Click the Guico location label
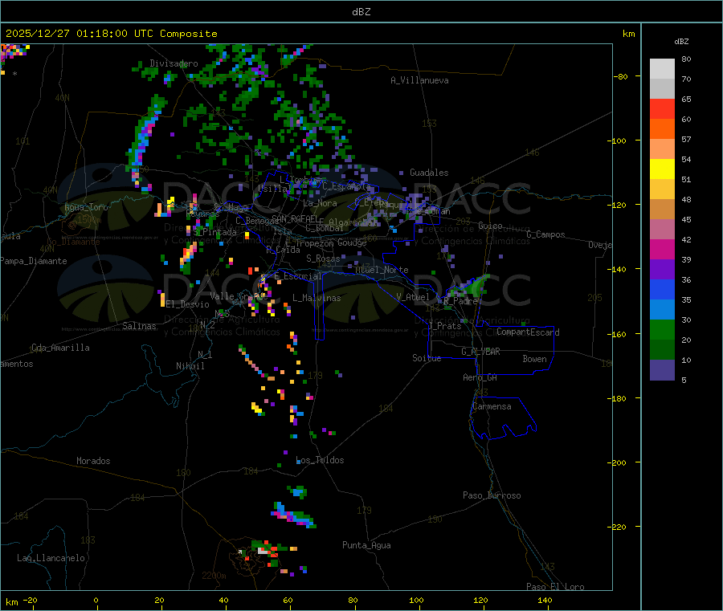723x611 pixels. pyautogui.click(x=490, y=226)
